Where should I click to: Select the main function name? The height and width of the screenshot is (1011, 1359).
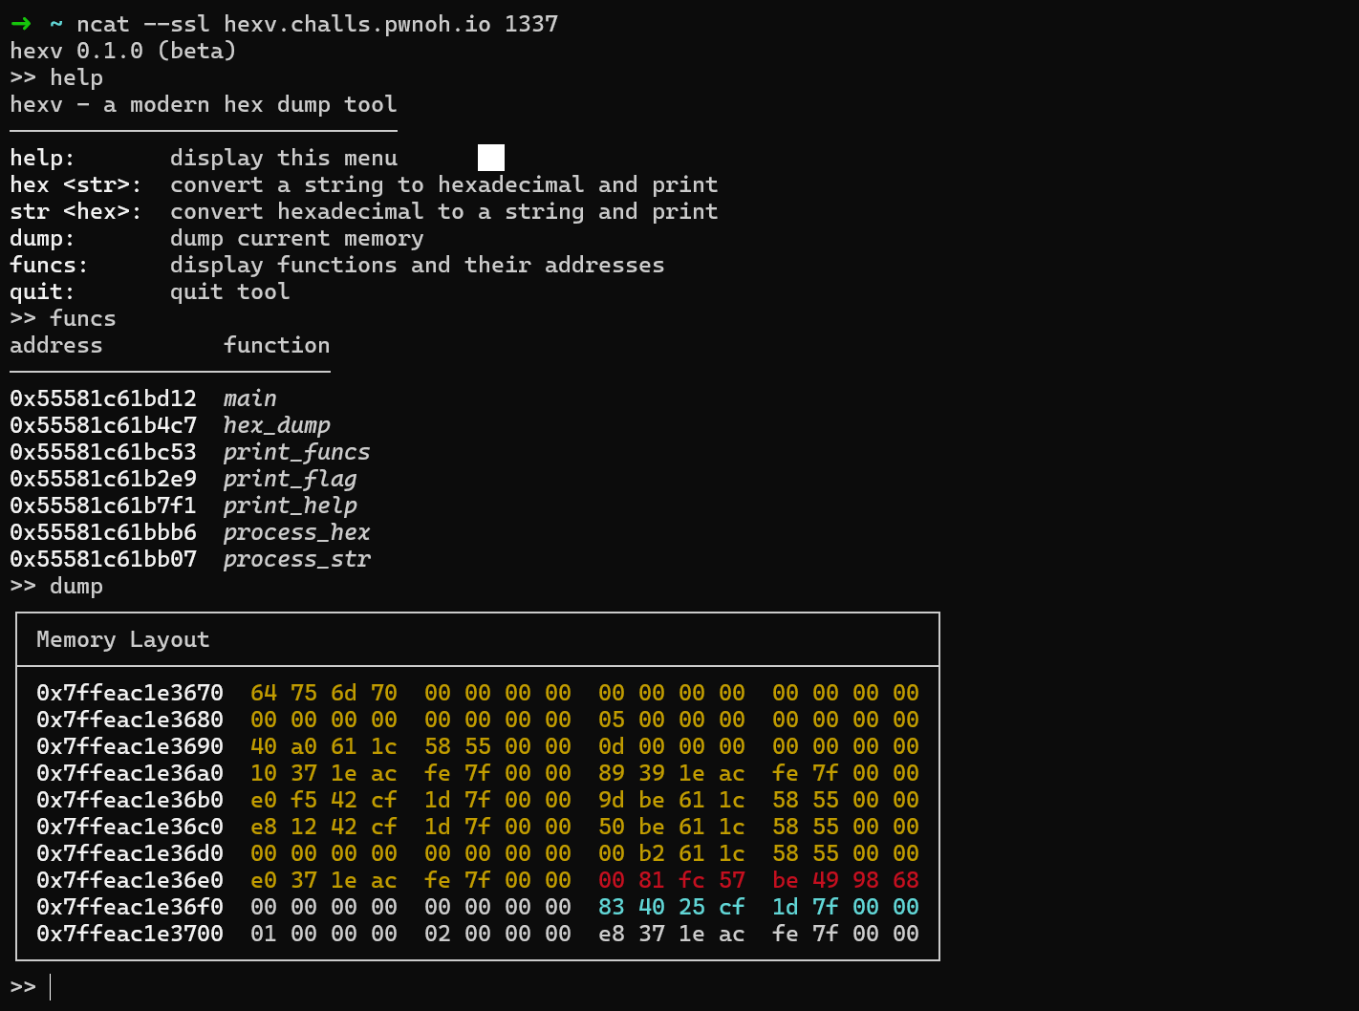click(x=249, y=398)
